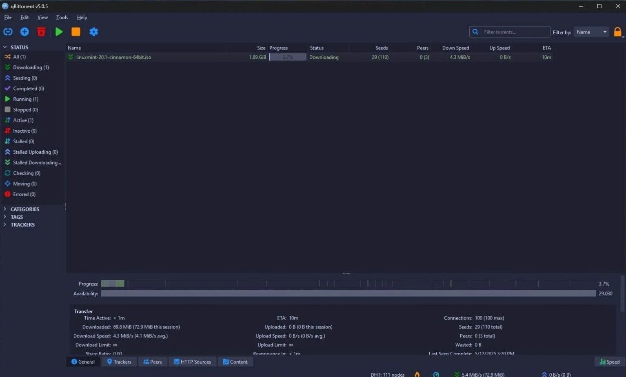Viewport: 626px width, 377px height.
Task: Click the Stopped (0) square icon
Action: click(x=7, y=110)
